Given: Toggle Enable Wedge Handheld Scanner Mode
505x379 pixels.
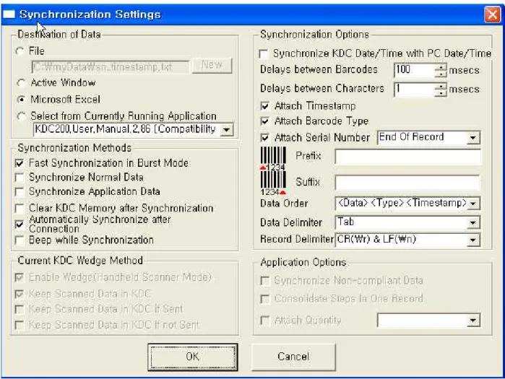Looking at the screenshot, I should tap(20, 277).
